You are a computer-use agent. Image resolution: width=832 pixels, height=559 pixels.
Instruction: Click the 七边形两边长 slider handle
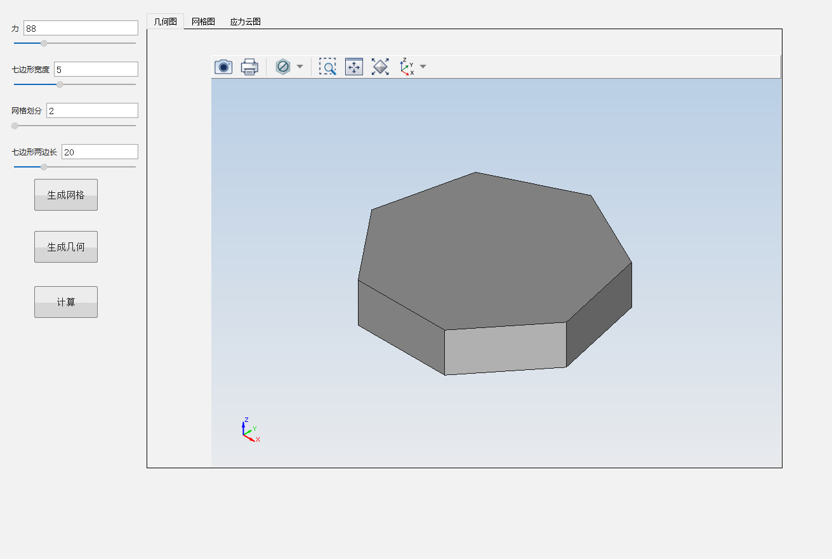44,167
